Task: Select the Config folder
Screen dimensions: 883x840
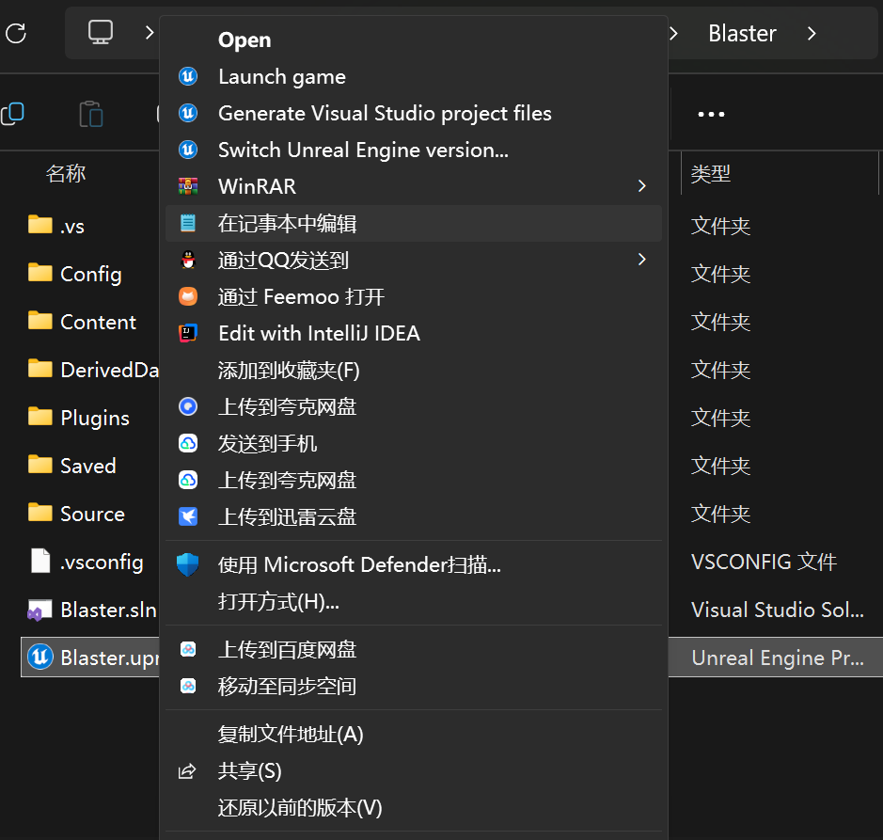Action: pyautogui.click(x=75, y=274)
